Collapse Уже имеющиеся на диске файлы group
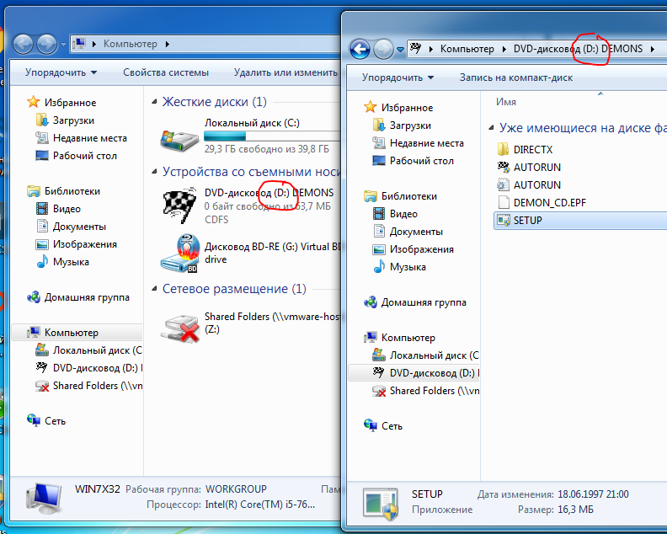This screenshot has width=667, height=534. tap(491, 128)
